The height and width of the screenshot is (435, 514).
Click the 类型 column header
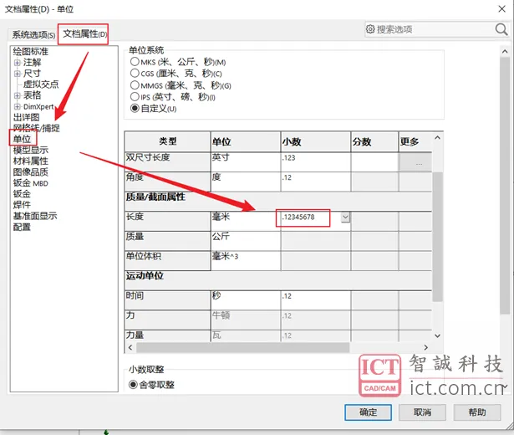pos(167,141)
